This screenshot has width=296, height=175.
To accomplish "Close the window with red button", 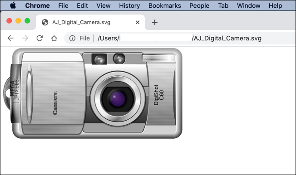I will [x=9, y=21].
